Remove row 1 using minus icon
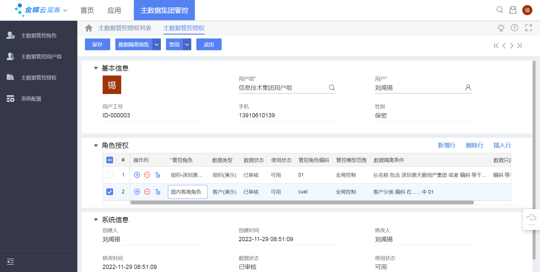The image size is (540, 272). [x=147, y=175]
